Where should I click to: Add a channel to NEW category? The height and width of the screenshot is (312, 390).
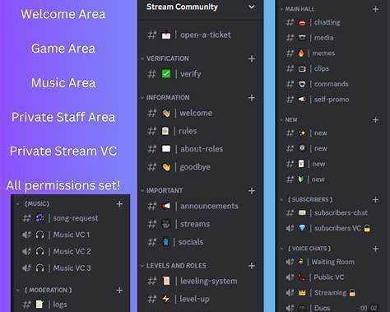pyautogui.click(x=376, y=120)
